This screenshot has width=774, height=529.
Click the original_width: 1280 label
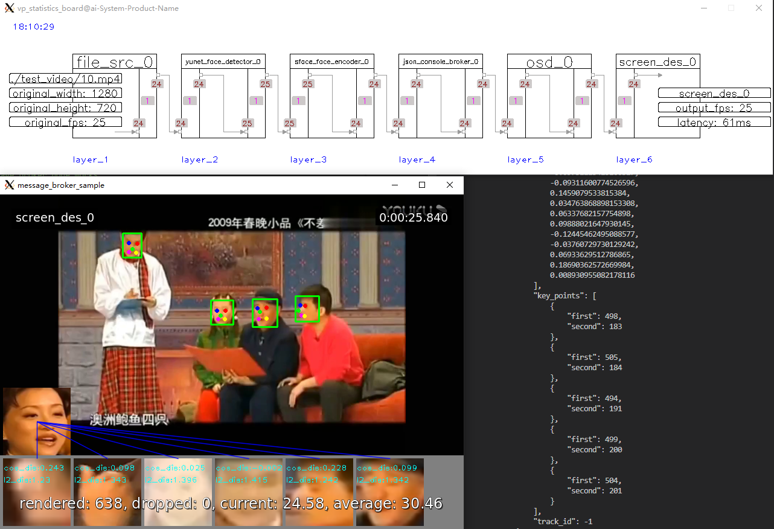click(x=66, y=93)
